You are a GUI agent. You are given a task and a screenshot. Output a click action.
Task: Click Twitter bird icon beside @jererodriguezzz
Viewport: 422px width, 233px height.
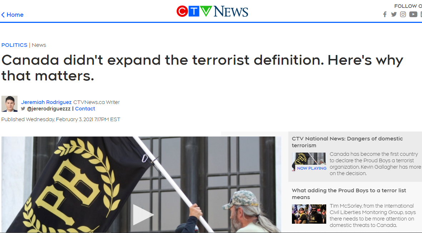(23, 109)
